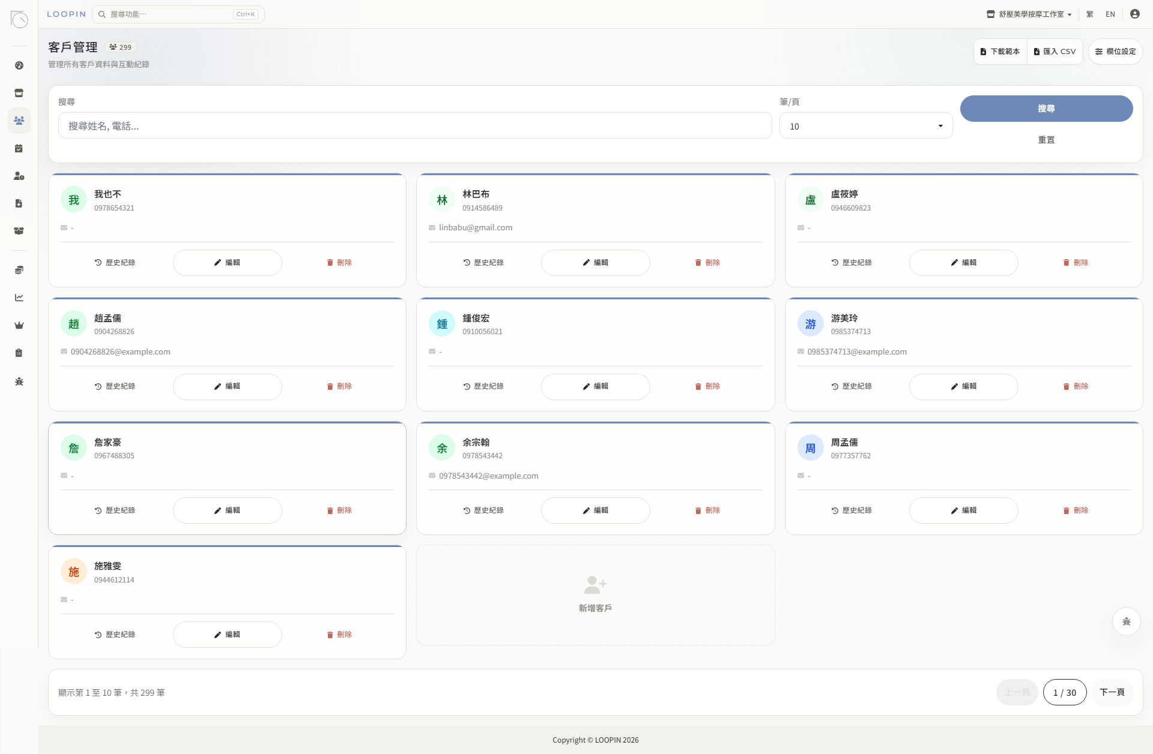Viewport: 1153px width, 754px height.
Task: Open the user account avatar icon
Action: tap(1134, 14)
